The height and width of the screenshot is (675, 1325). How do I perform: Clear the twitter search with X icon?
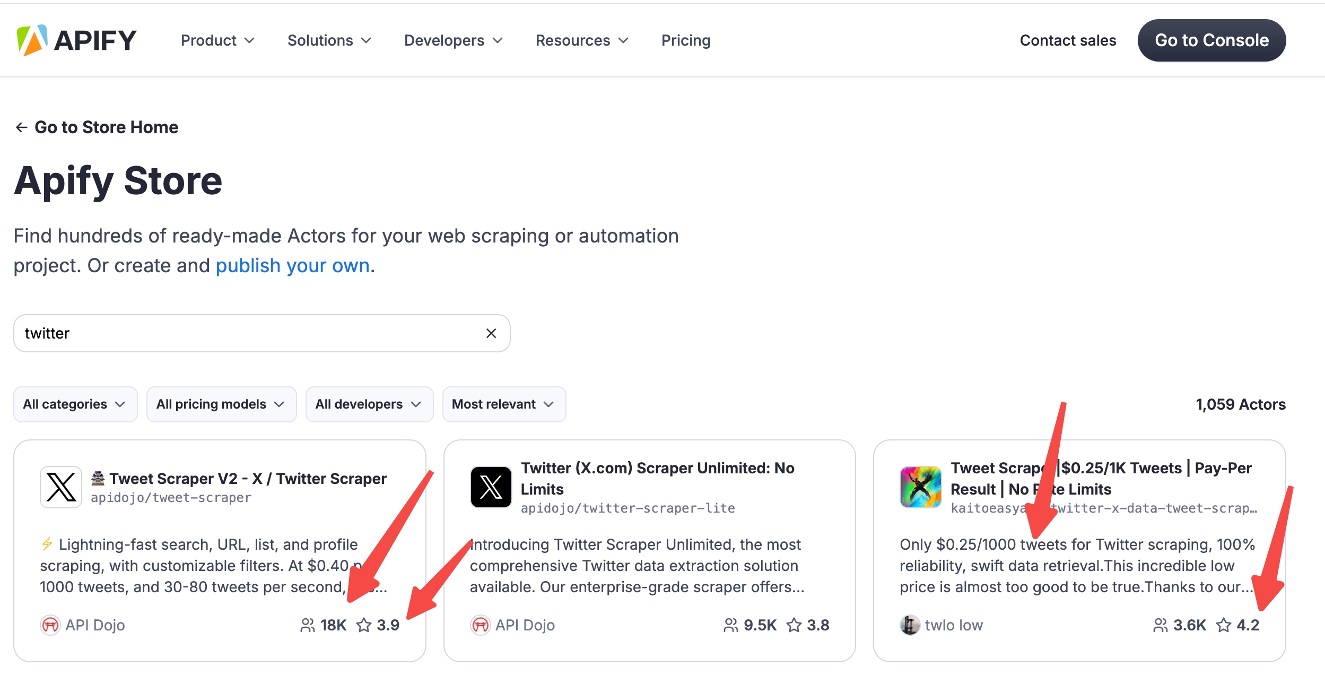[491, 333]
